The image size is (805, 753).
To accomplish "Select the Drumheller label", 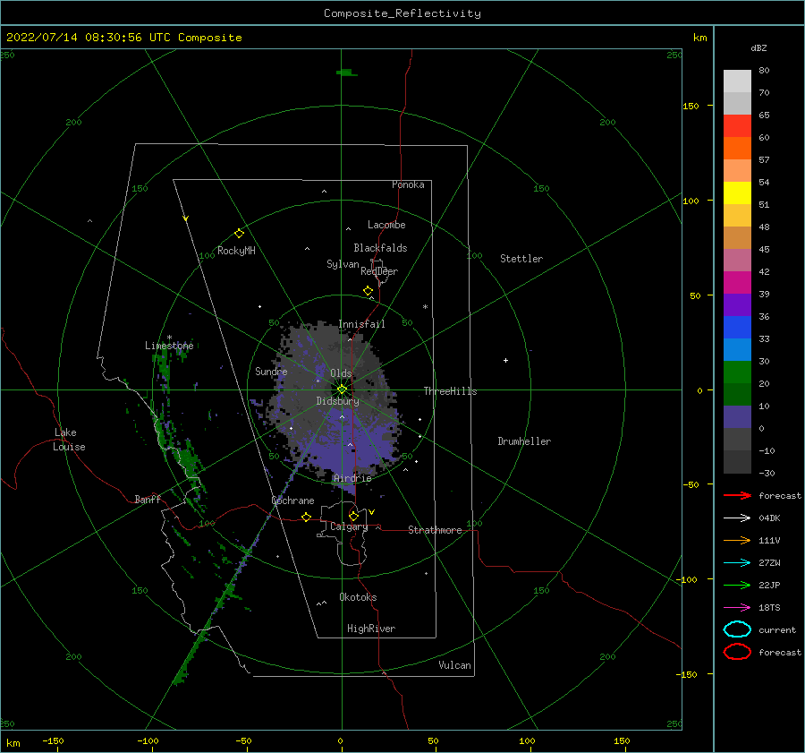I will pos(524,441).
